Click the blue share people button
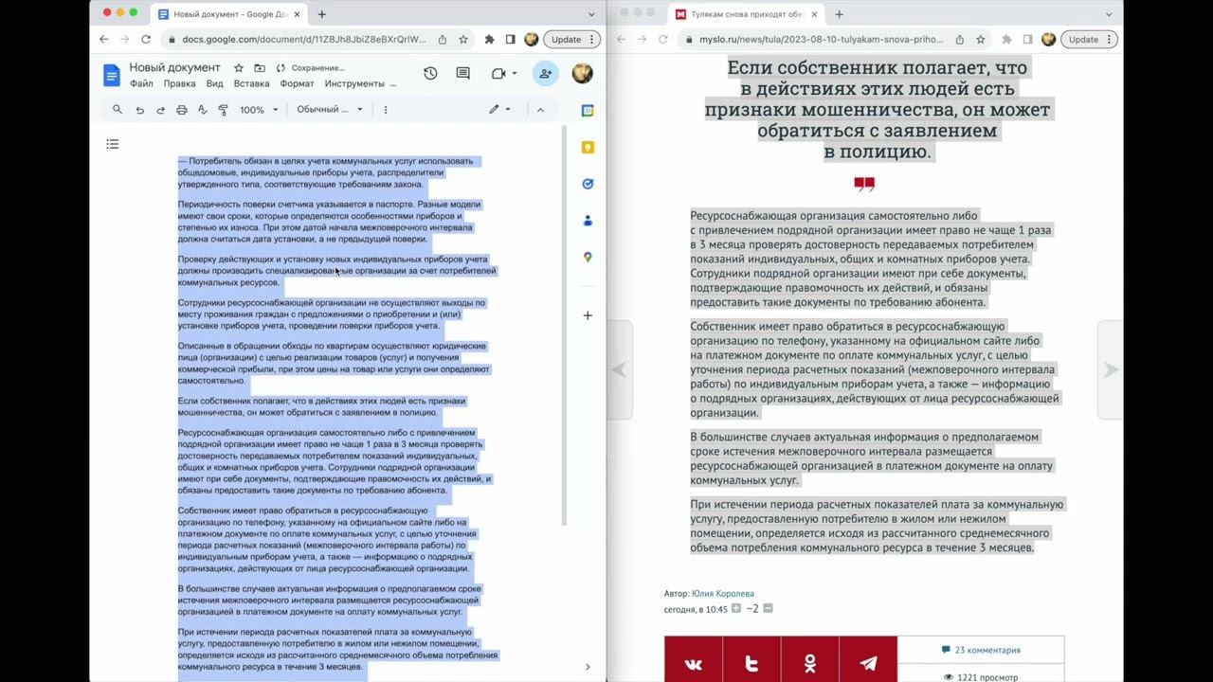The width and height of the screenshot is (1213, 682). click(x=545, y=74)
